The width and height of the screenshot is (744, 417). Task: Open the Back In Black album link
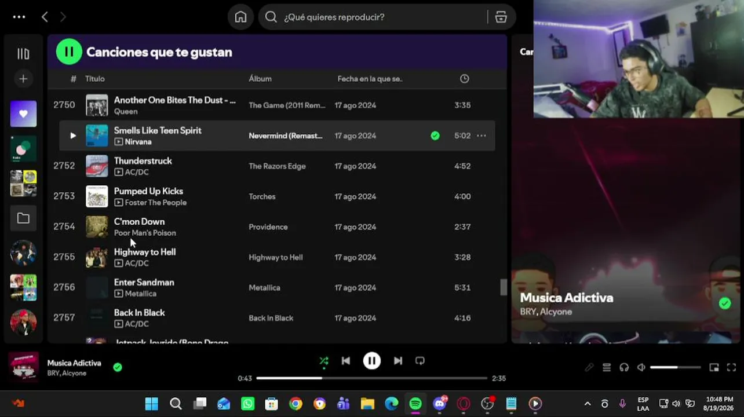(271, 318)
